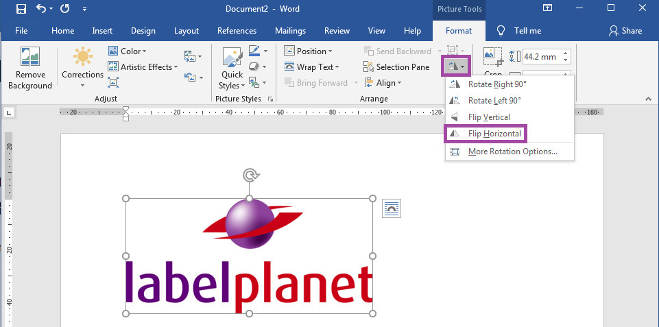Open the Align dropdown
The width and height of the screenshot is (659, 327).
pos(383,83)
